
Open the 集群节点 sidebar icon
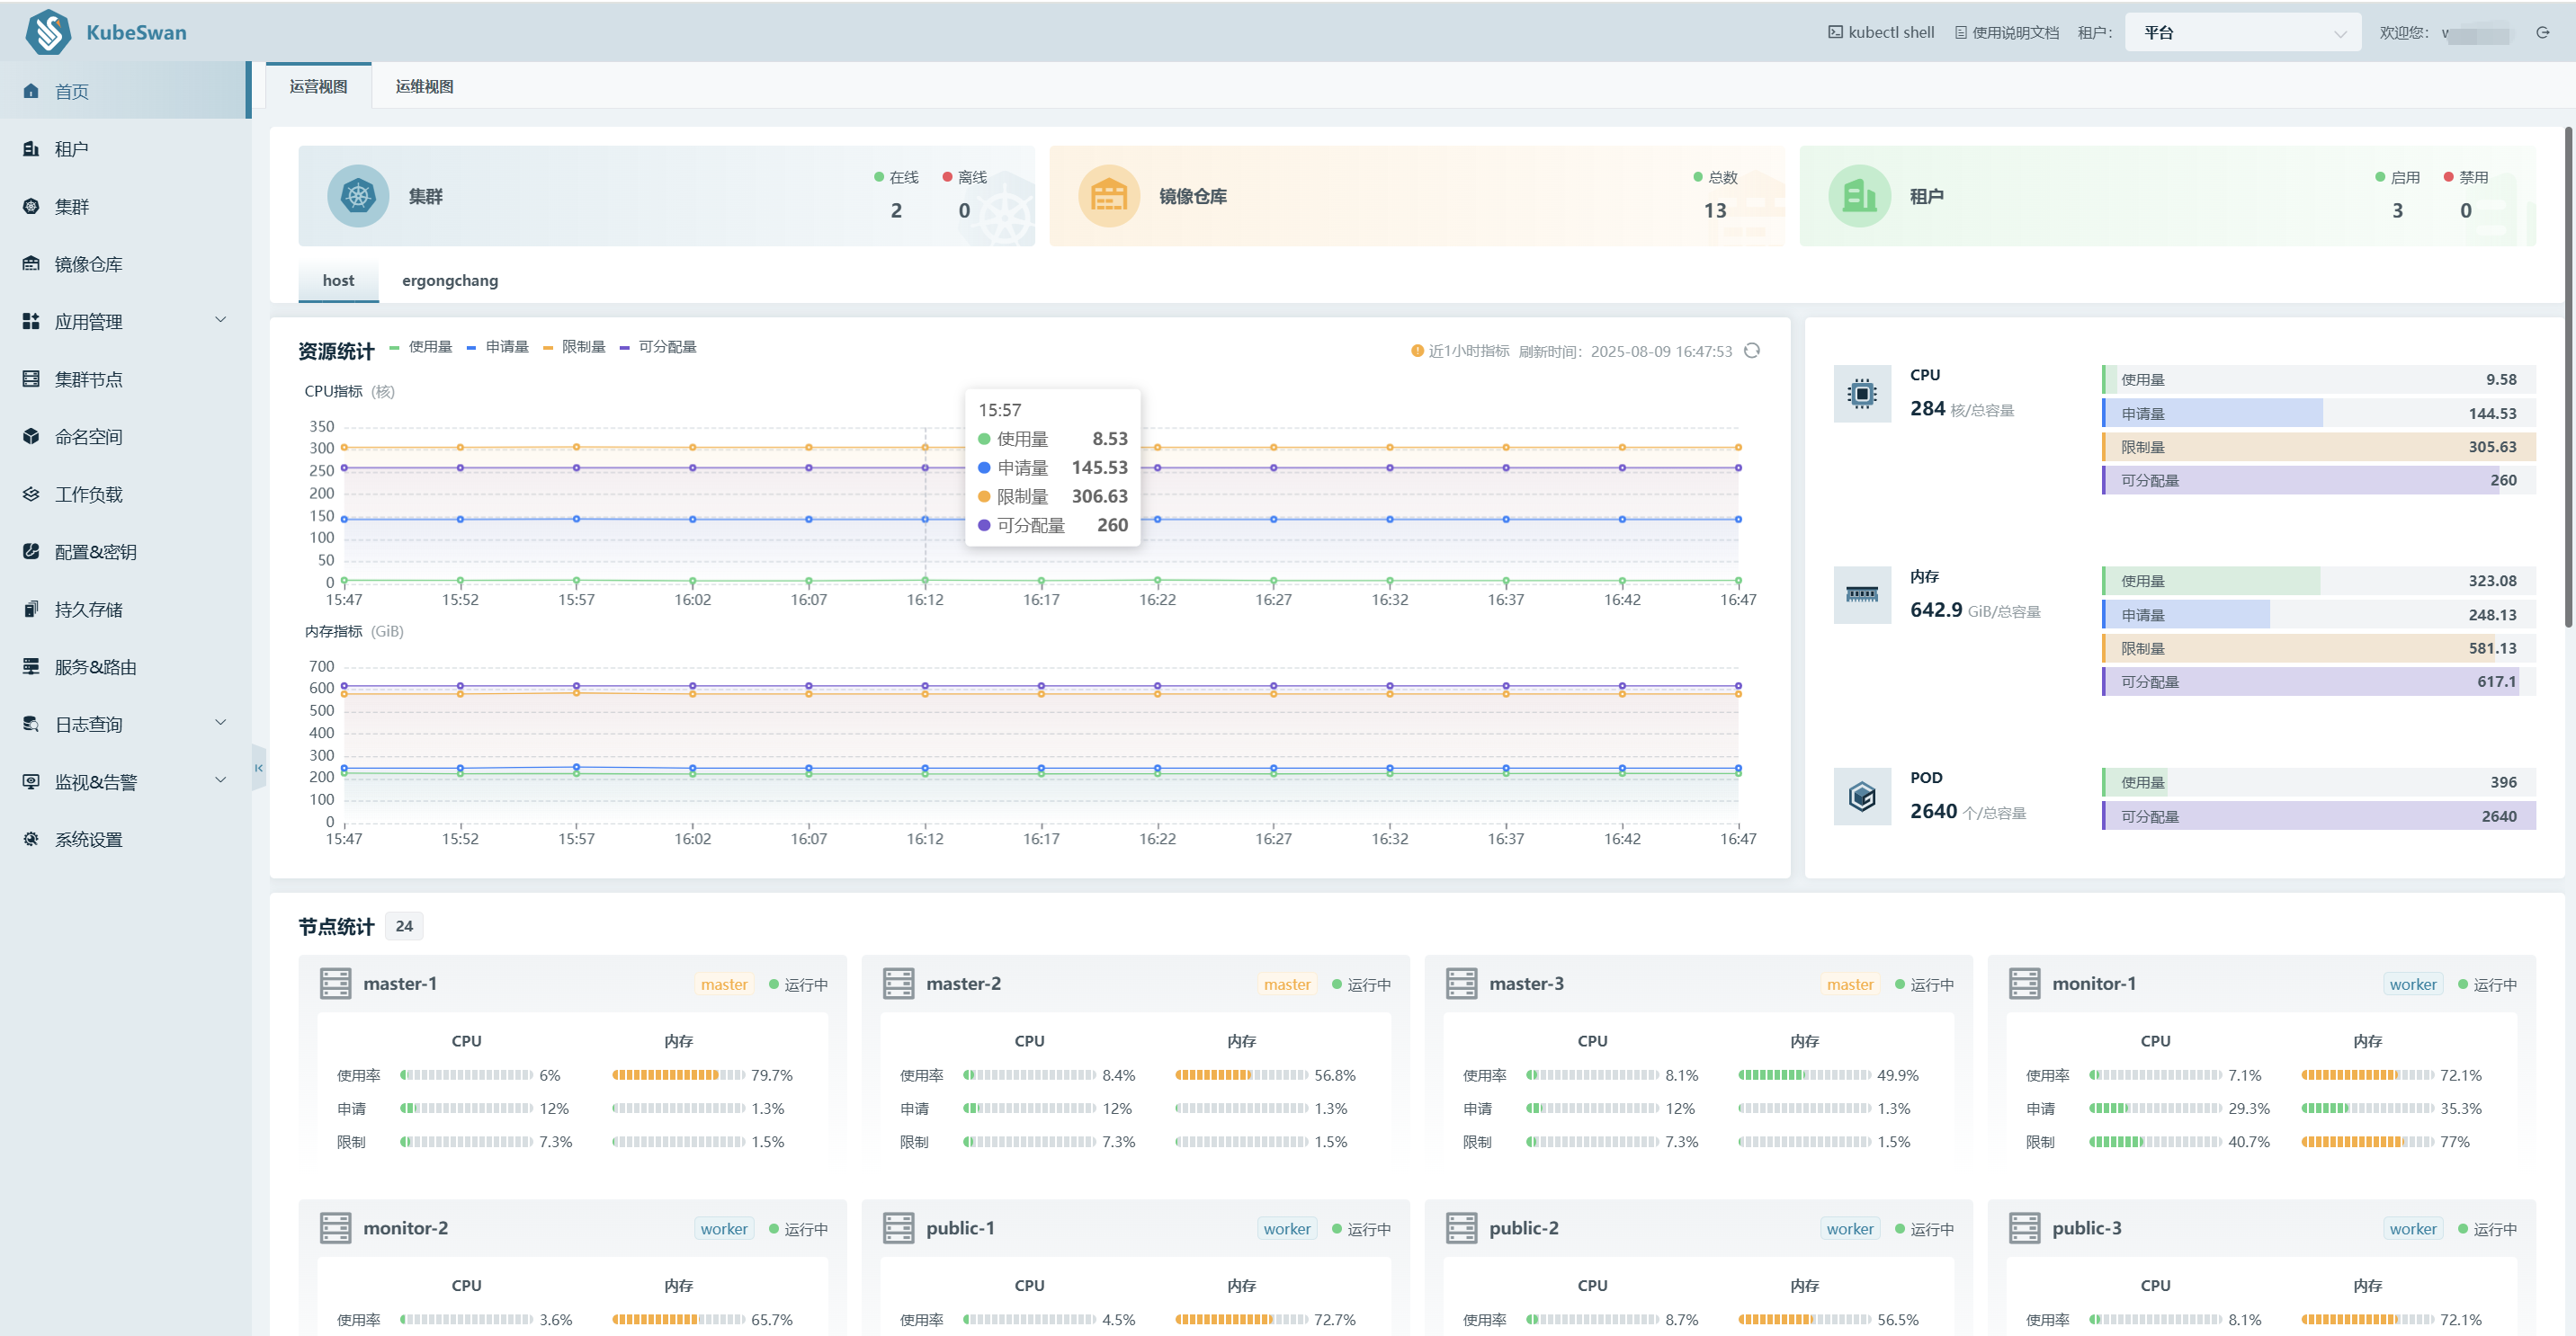(31, 379)
